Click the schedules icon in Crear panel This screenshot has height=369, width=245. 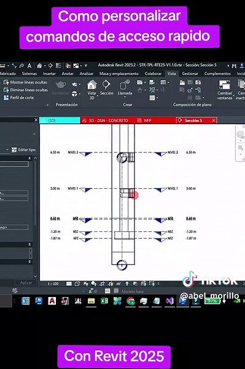[x=163, y=82]
